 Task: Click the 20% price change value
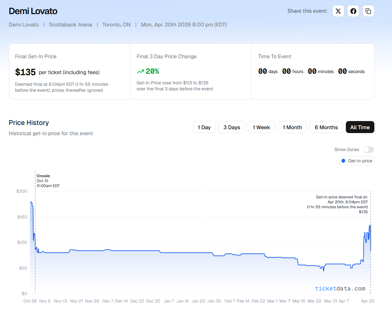click(153, 71)
